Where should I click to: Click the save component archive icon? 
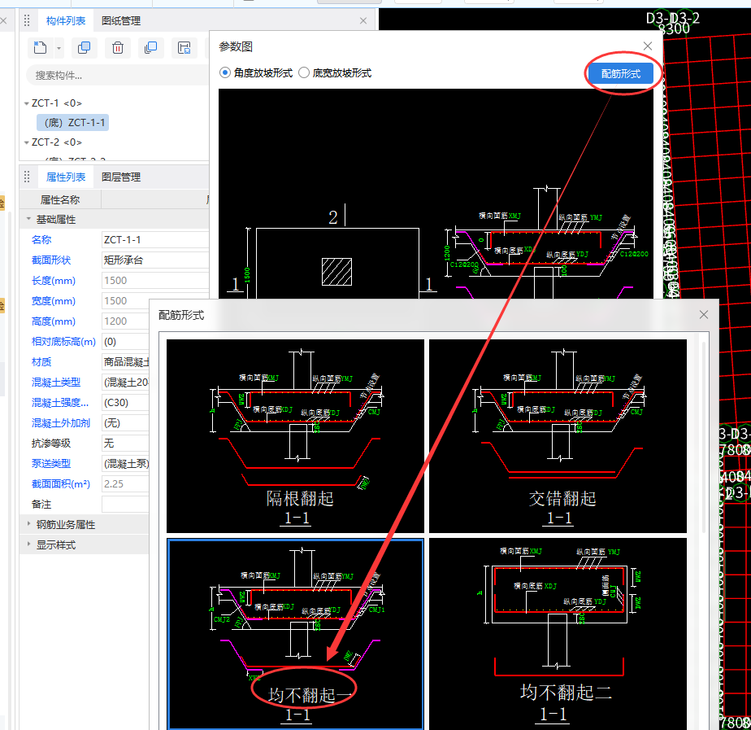click(x=184, y=48)
